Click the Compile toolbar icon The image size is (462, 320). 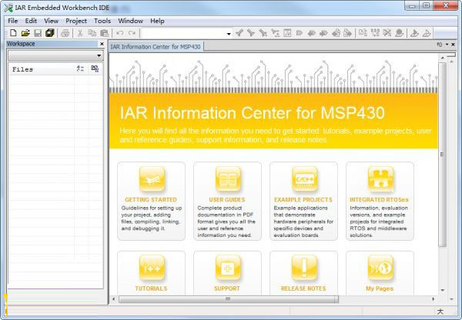(x=363, y=33)
